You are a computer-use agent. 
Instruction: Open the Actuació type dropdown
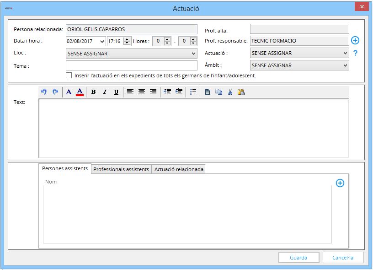click(x=345, y=53)
